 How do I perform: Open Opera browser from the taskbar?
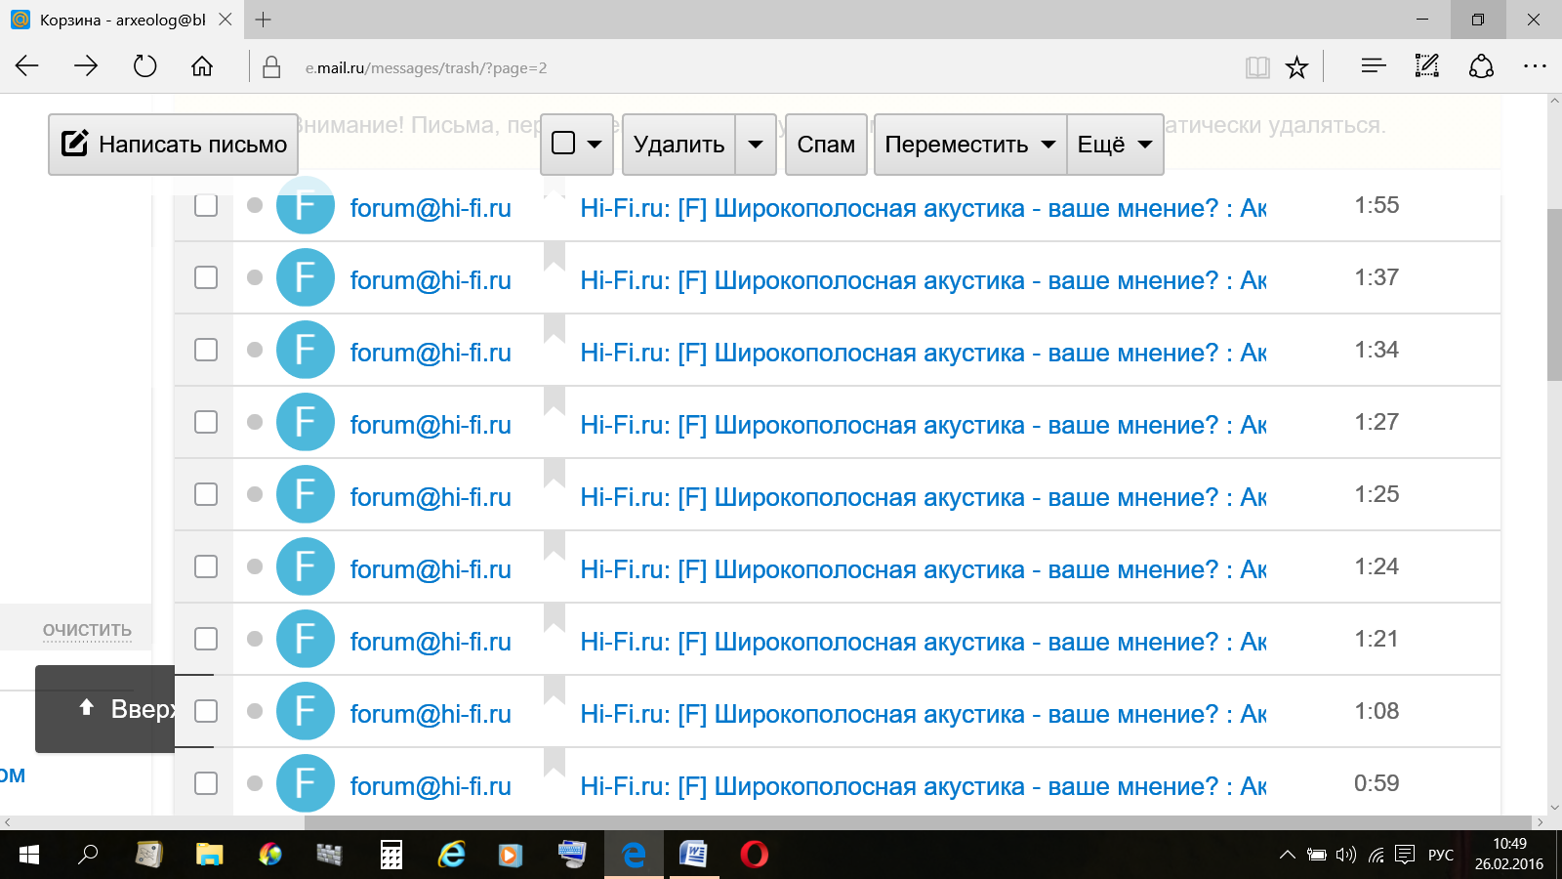pos(754,855)
